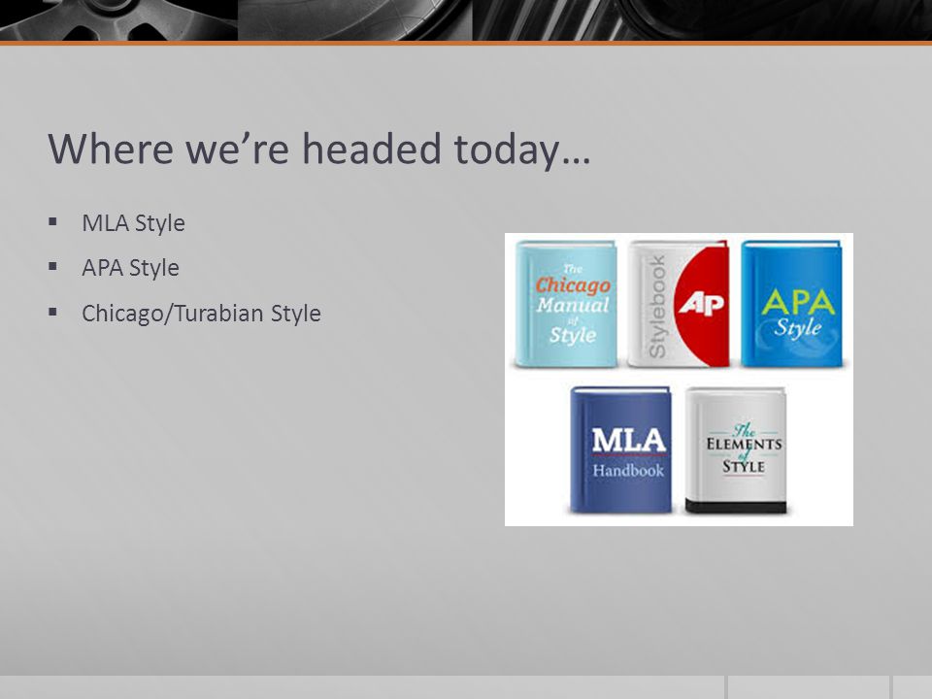
Task: Click the slide title 'Where we're headed today…'
Action: 319,149
